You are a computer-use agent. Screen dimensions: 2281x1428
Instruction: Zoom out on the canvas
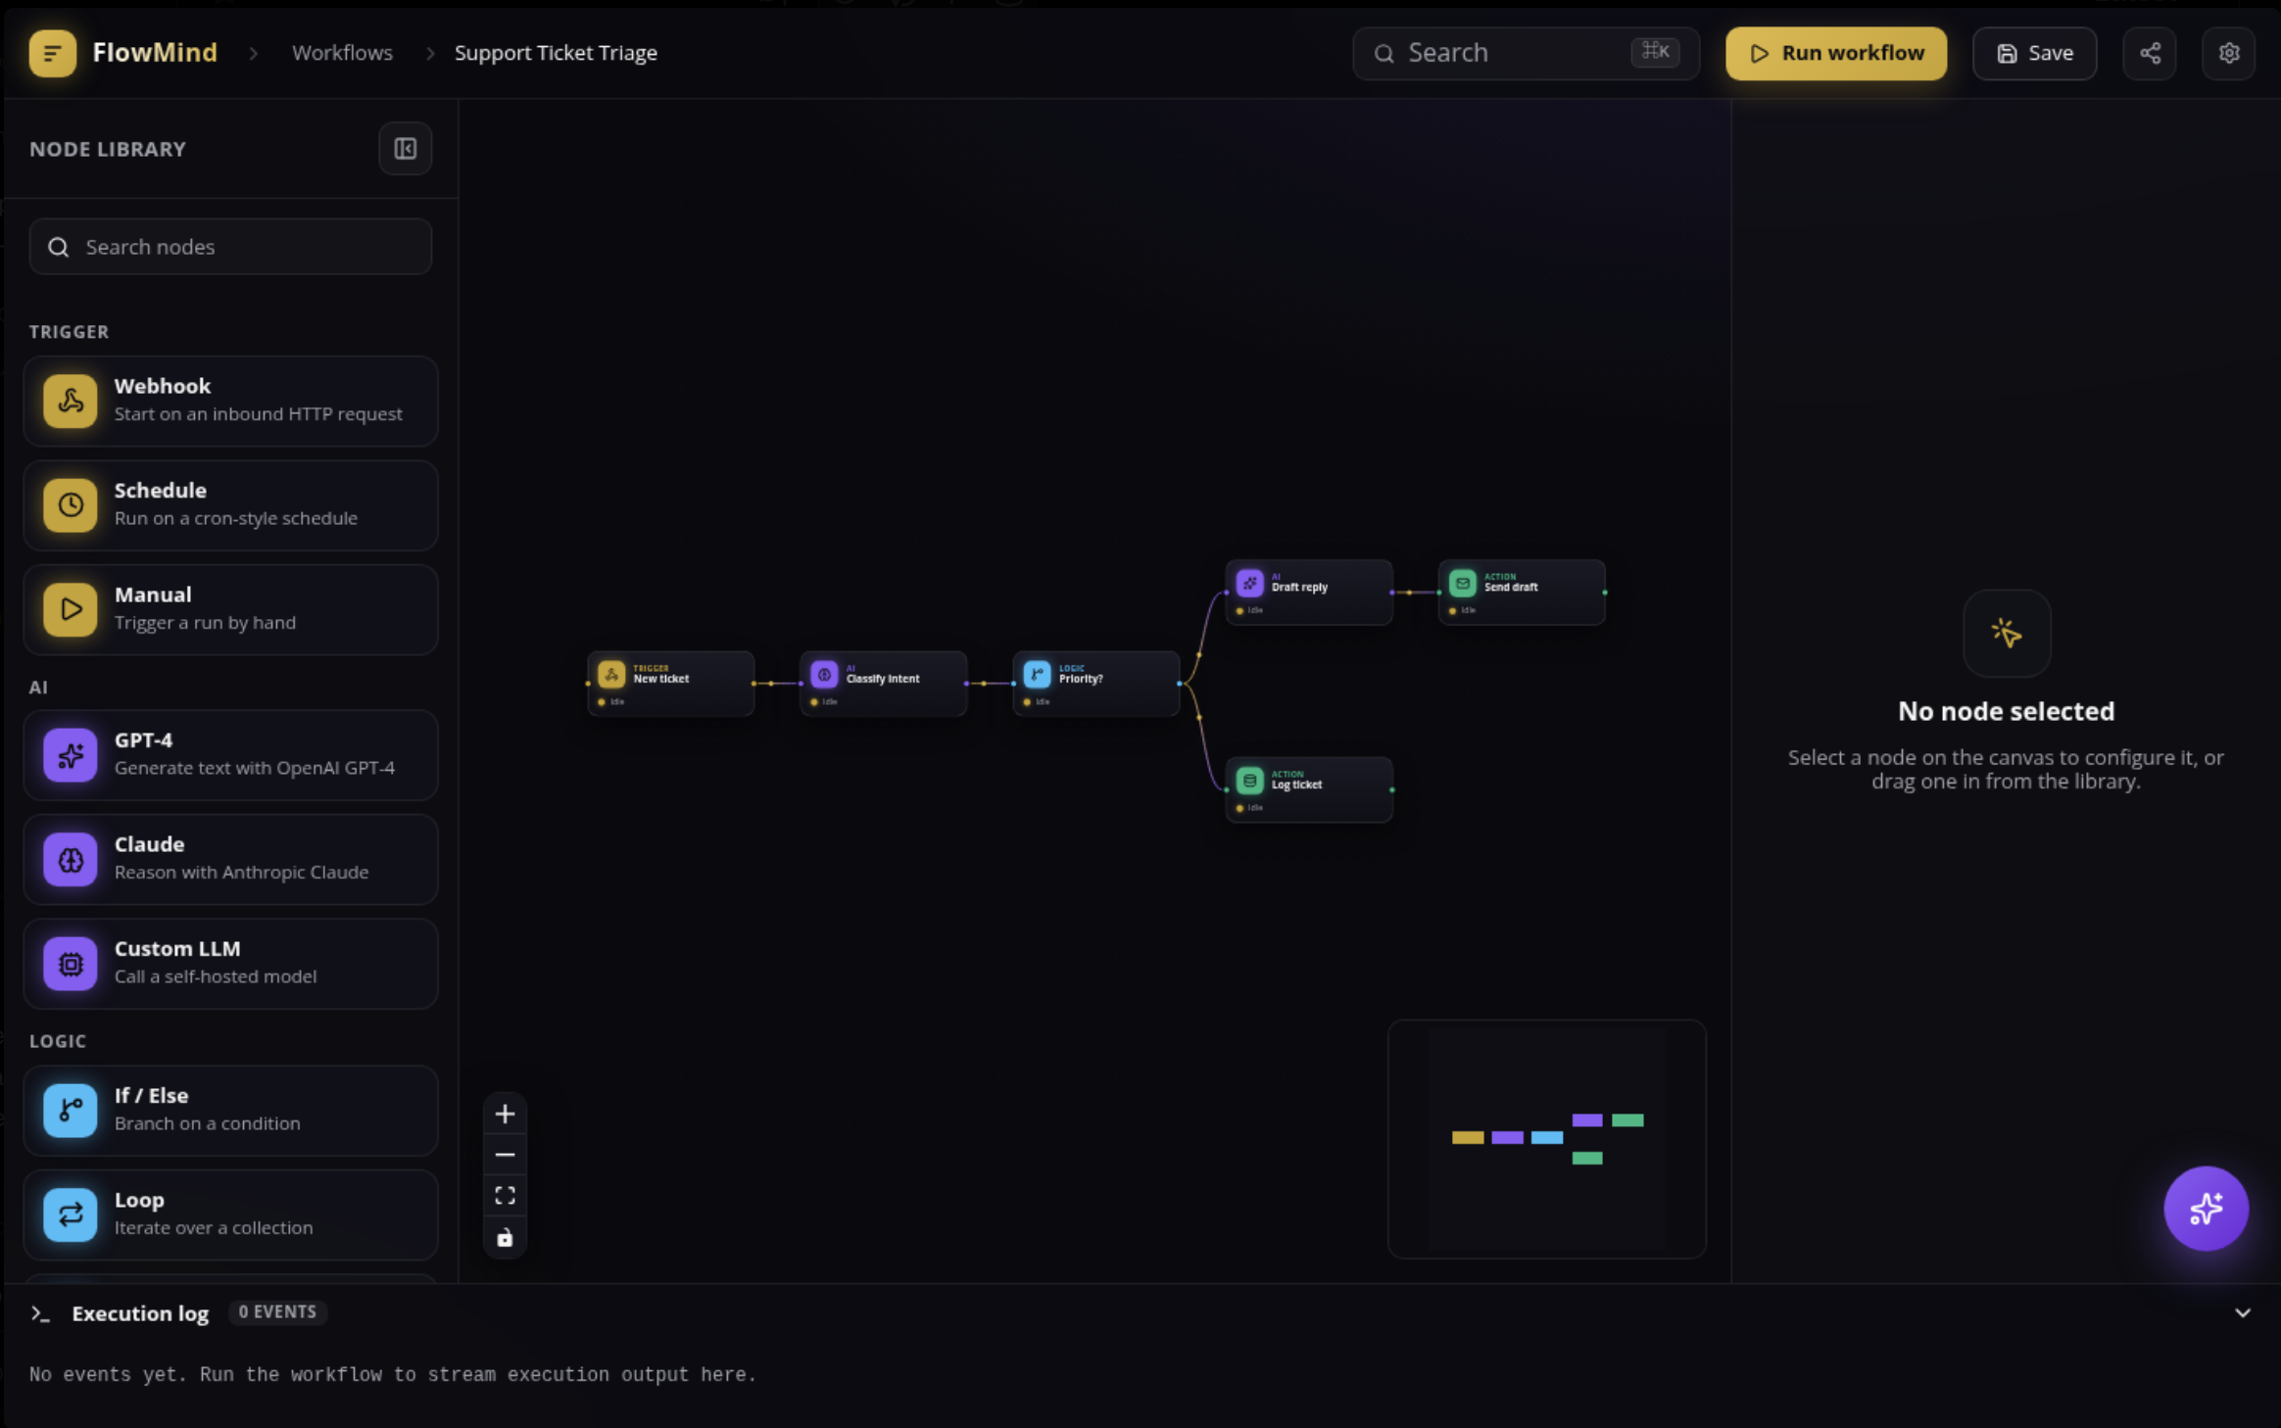coord(505,1156)
